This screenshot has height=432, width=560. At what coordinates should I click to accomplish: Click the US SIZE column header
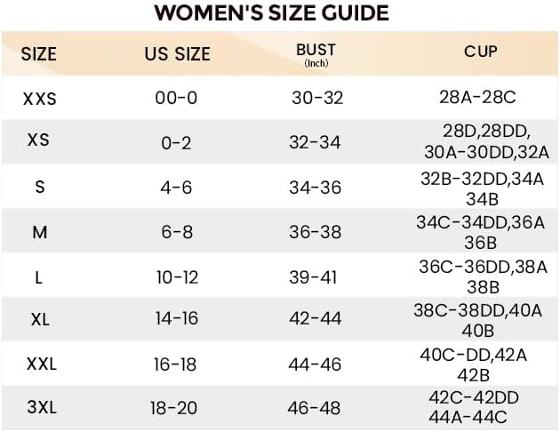[177, 54]
